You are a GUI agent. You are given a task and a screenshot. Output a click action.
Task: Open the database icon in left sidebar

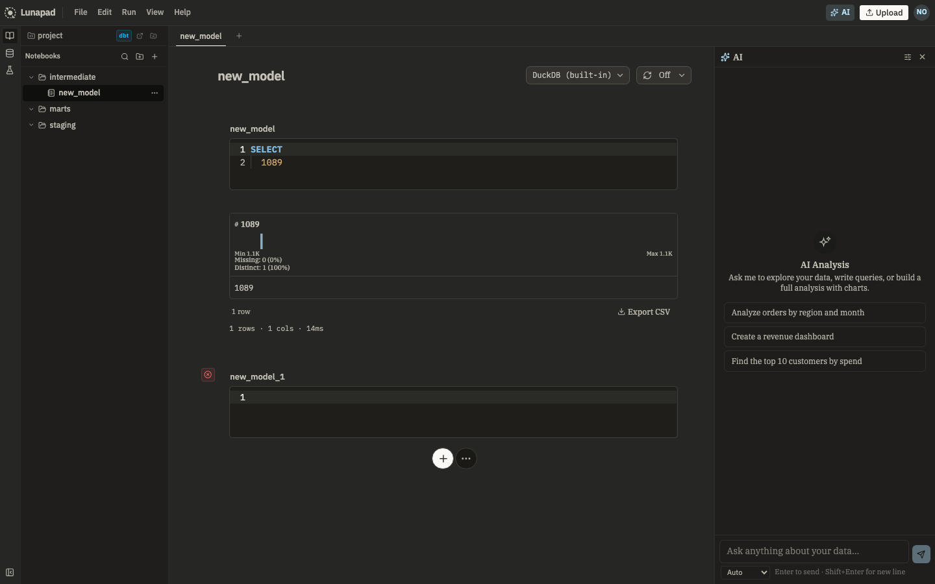pyautogui.click(x=10, y=53)
